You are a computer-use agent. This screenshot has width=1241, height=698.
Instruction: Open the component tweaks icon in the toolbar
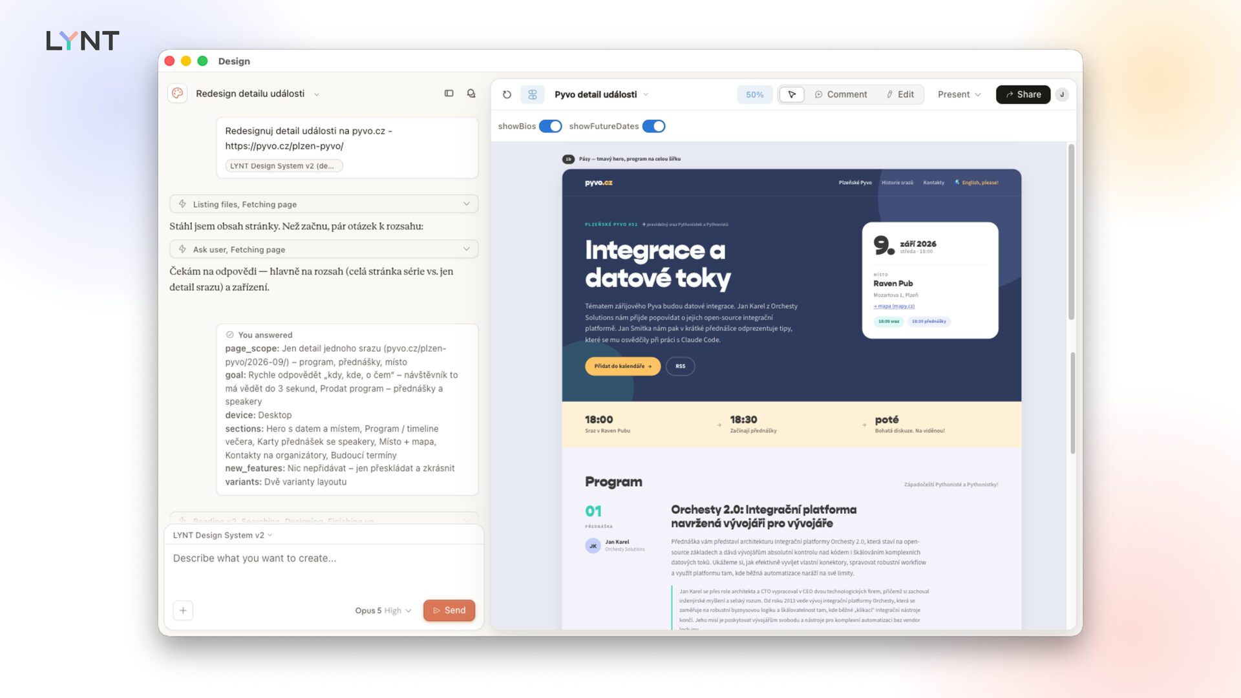[x=533, y=94]
